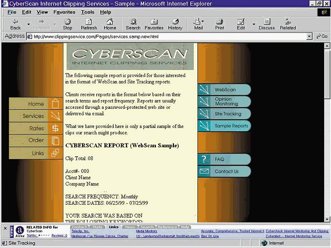Refresh the current page
The image size is (331, 248).
(89, 24)
